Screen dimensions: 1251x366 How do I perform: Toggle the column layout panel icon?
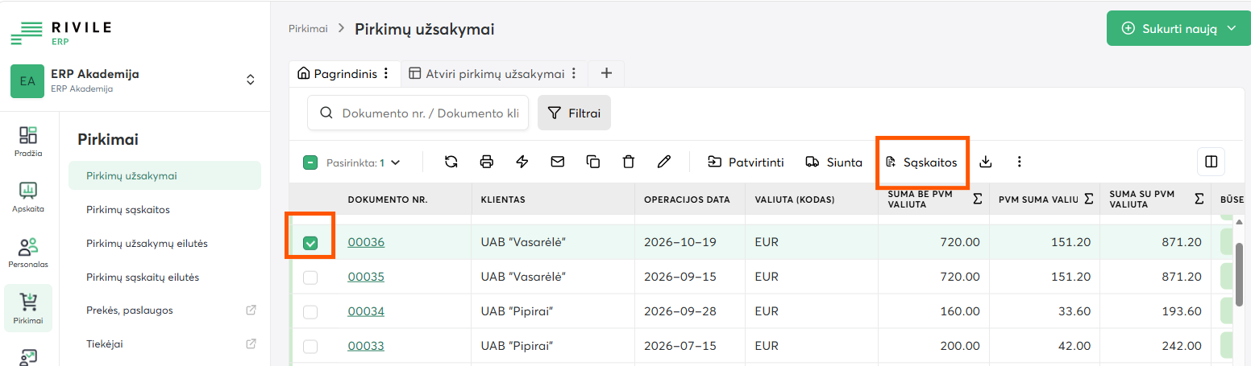tap(1211, 162)
